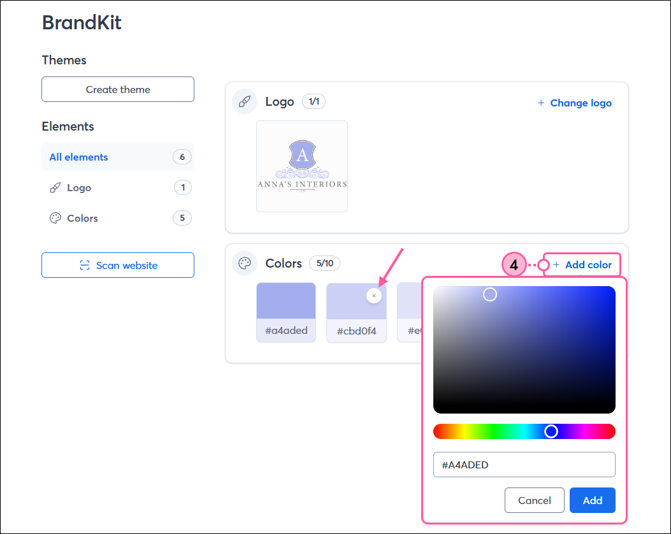Click the plus icon next to Change logo

(x=541, y=103)
